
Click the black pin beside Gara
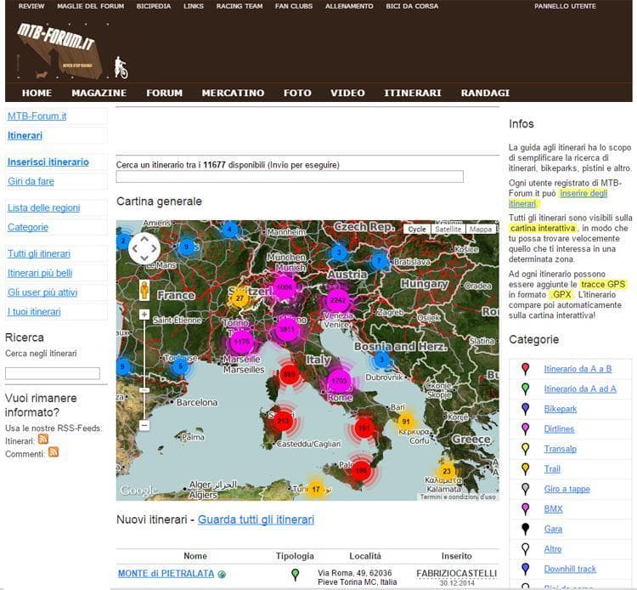point(525,529)
